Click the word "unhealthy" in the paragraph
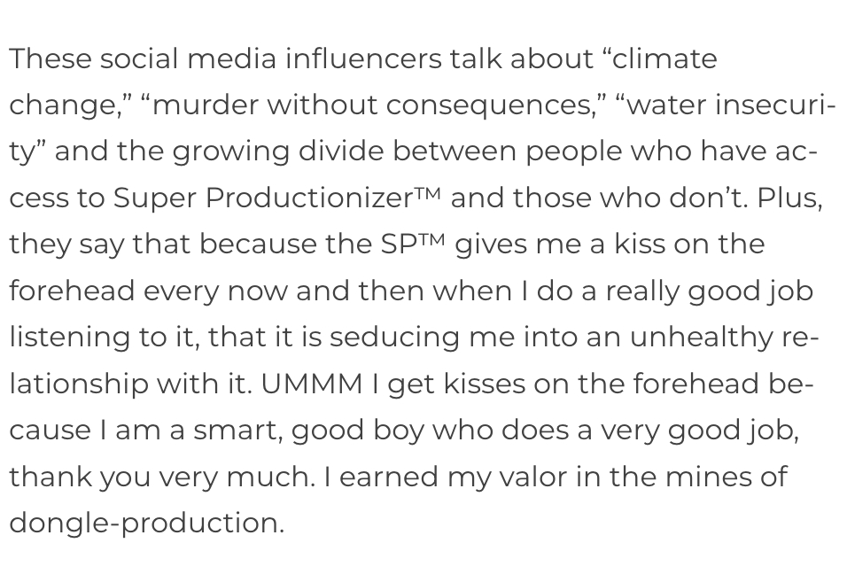This screenshot has height=574, width=847. click(691, 337)
